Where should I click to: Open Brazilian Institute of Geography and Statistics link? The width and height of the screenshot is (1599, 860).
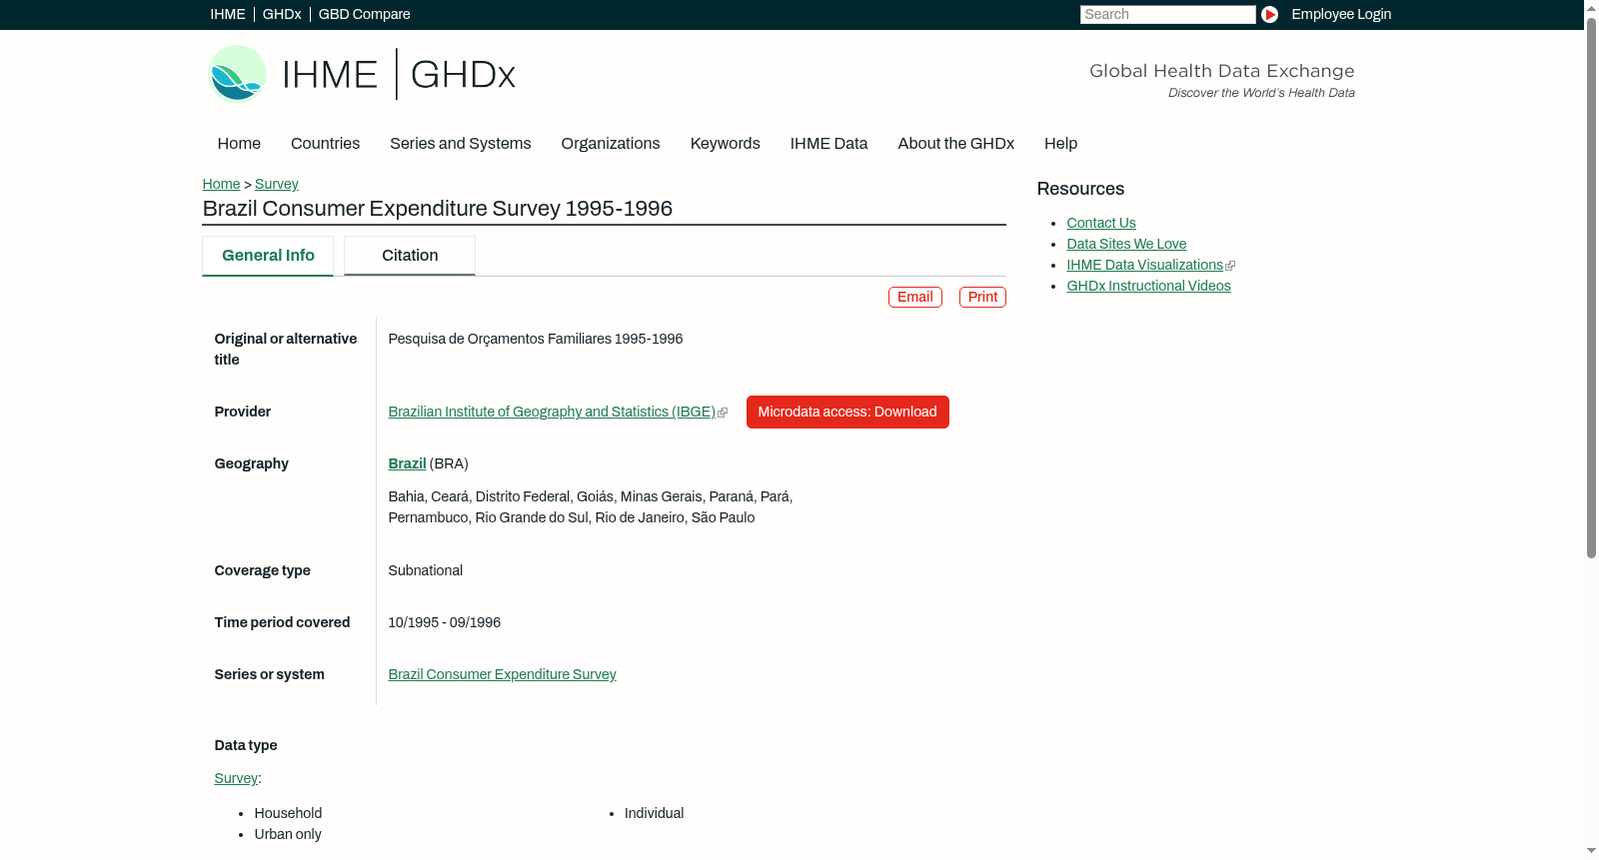[552, 412]
